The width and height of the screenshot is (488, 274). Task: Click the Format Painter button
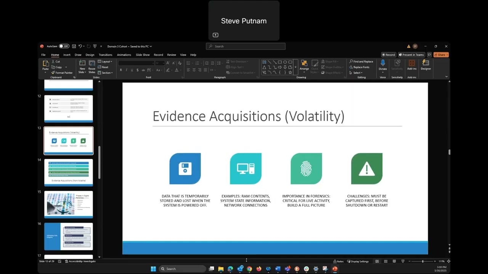[x=62, y=73]
